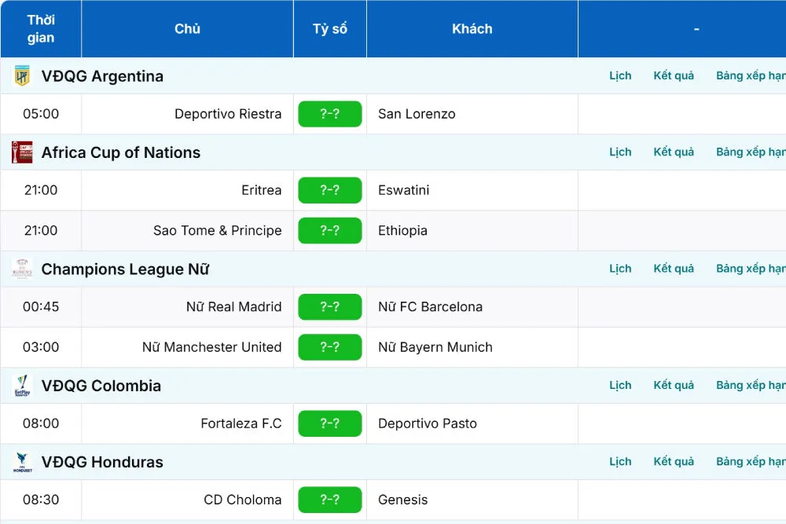
Task: Open Kết quả for Africa Cup of Nations
Action: click(x=674, y=152)
